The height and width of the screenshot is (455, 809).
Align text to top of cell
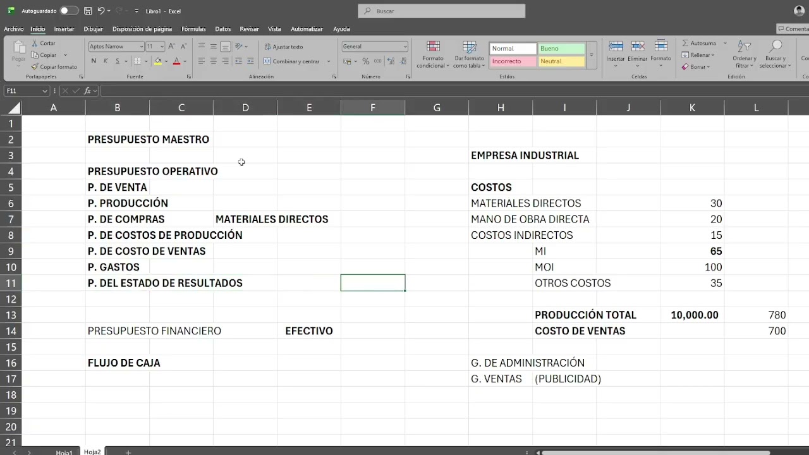click(x=202, y=46)
